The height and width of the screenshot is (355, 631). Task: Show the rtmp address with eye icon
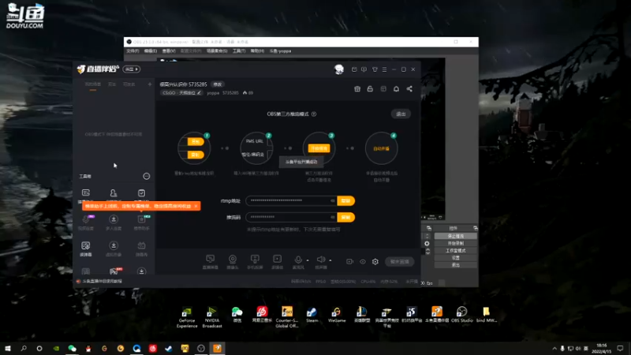tap(332, 200)
